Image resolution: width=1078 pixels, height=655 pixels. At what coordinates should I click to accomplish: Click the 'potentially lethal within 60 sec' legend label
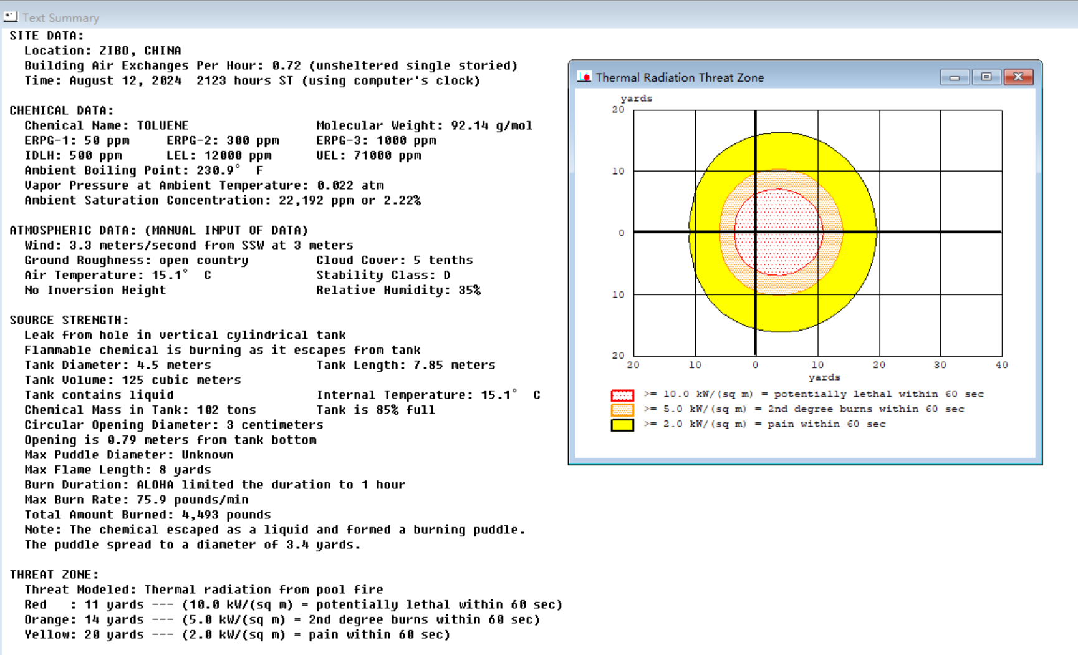878,394
